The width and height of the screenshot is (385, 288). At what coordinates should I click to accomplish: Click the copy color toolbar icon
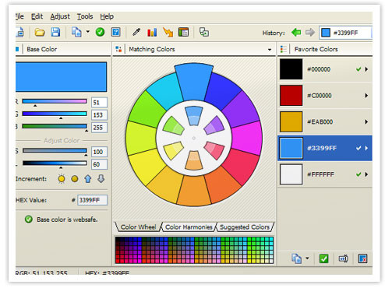tap(76, 32)
